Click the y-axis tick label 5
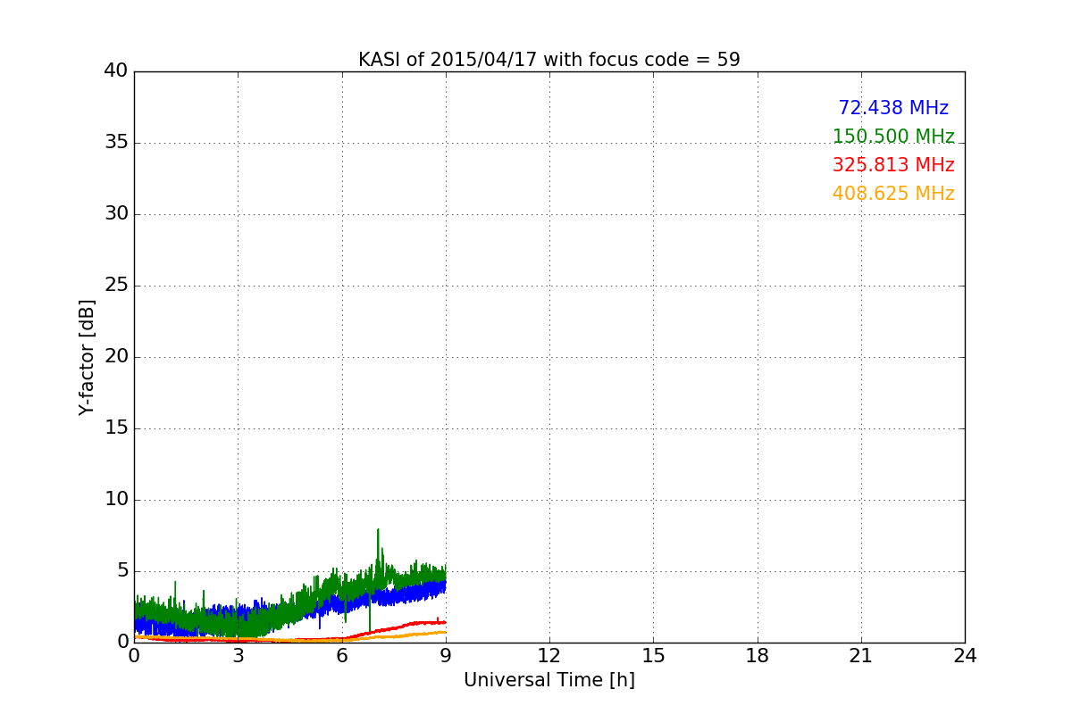The image size is (1072, 714). [122, 571]
